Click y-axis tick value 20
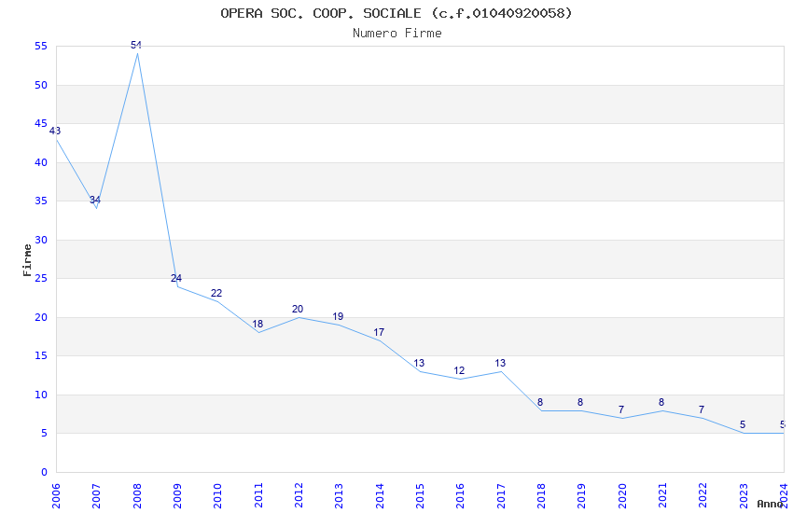 pyautogui.click(x=41, y=317)
